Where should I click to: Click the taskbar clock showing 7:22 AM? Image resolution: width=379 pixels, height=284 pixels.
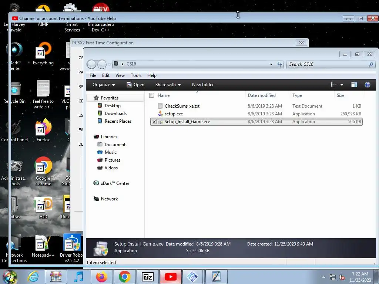tap(360, 277)
